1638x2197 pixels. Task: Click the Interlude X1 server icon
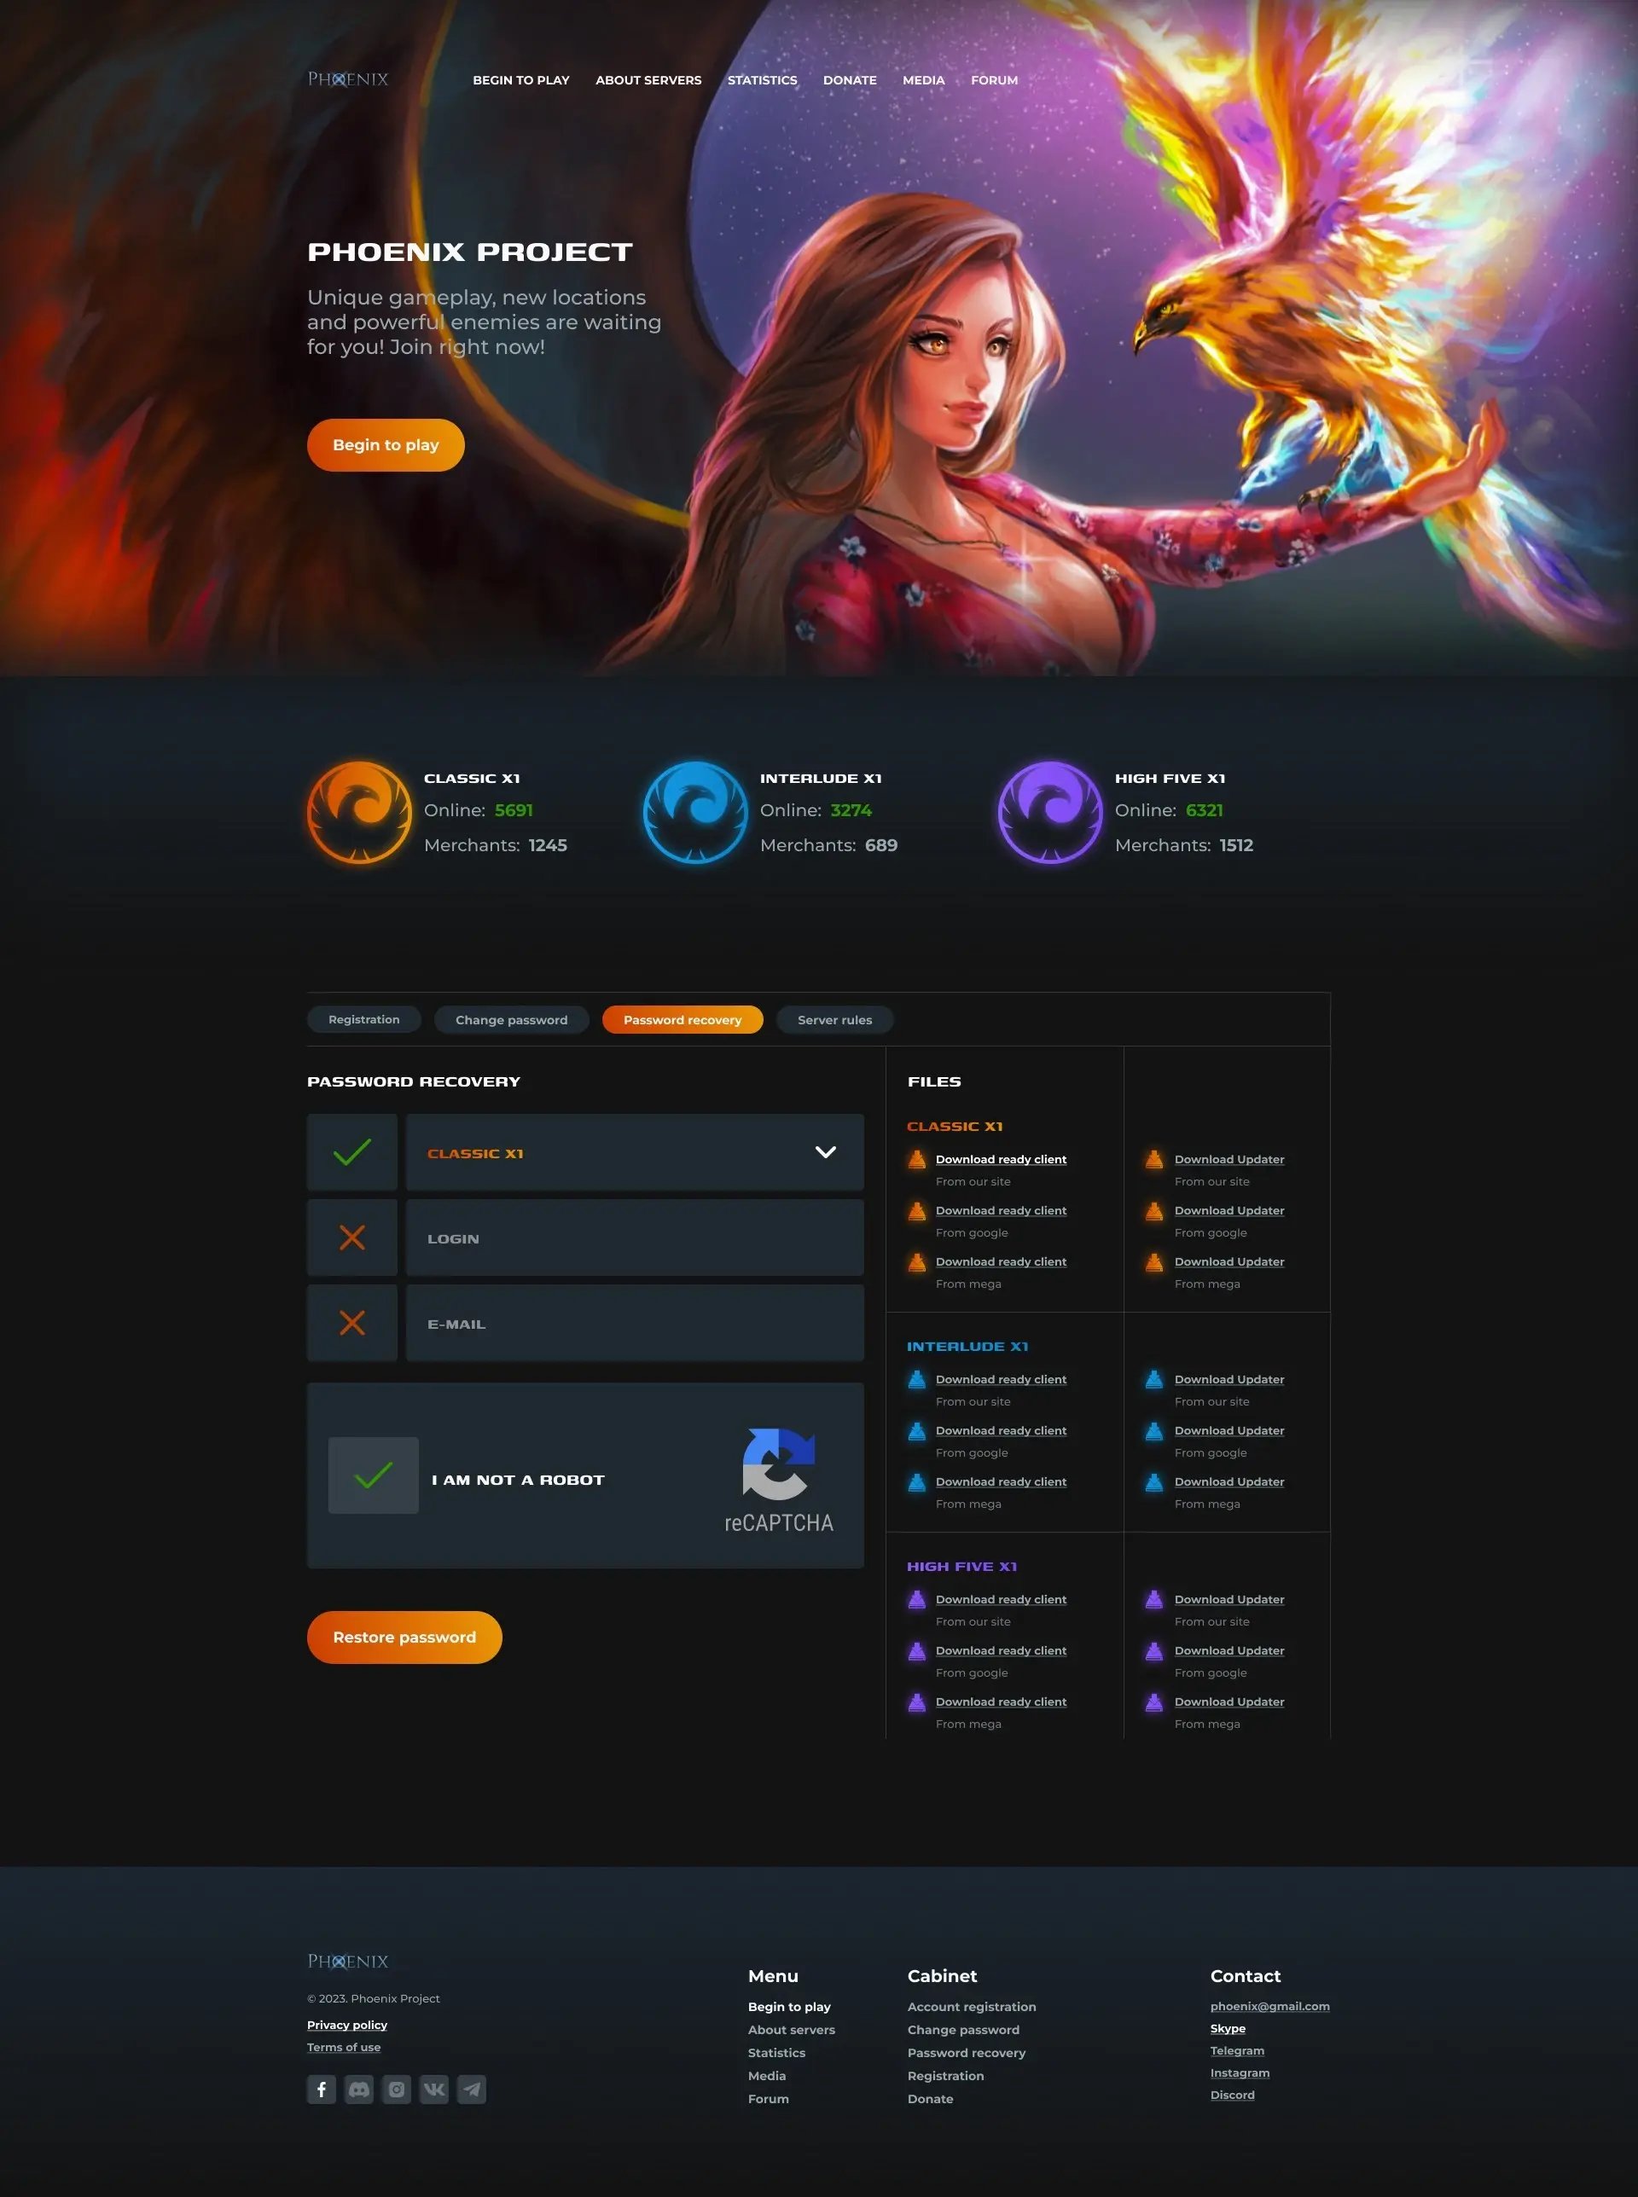tap(697, 812)
